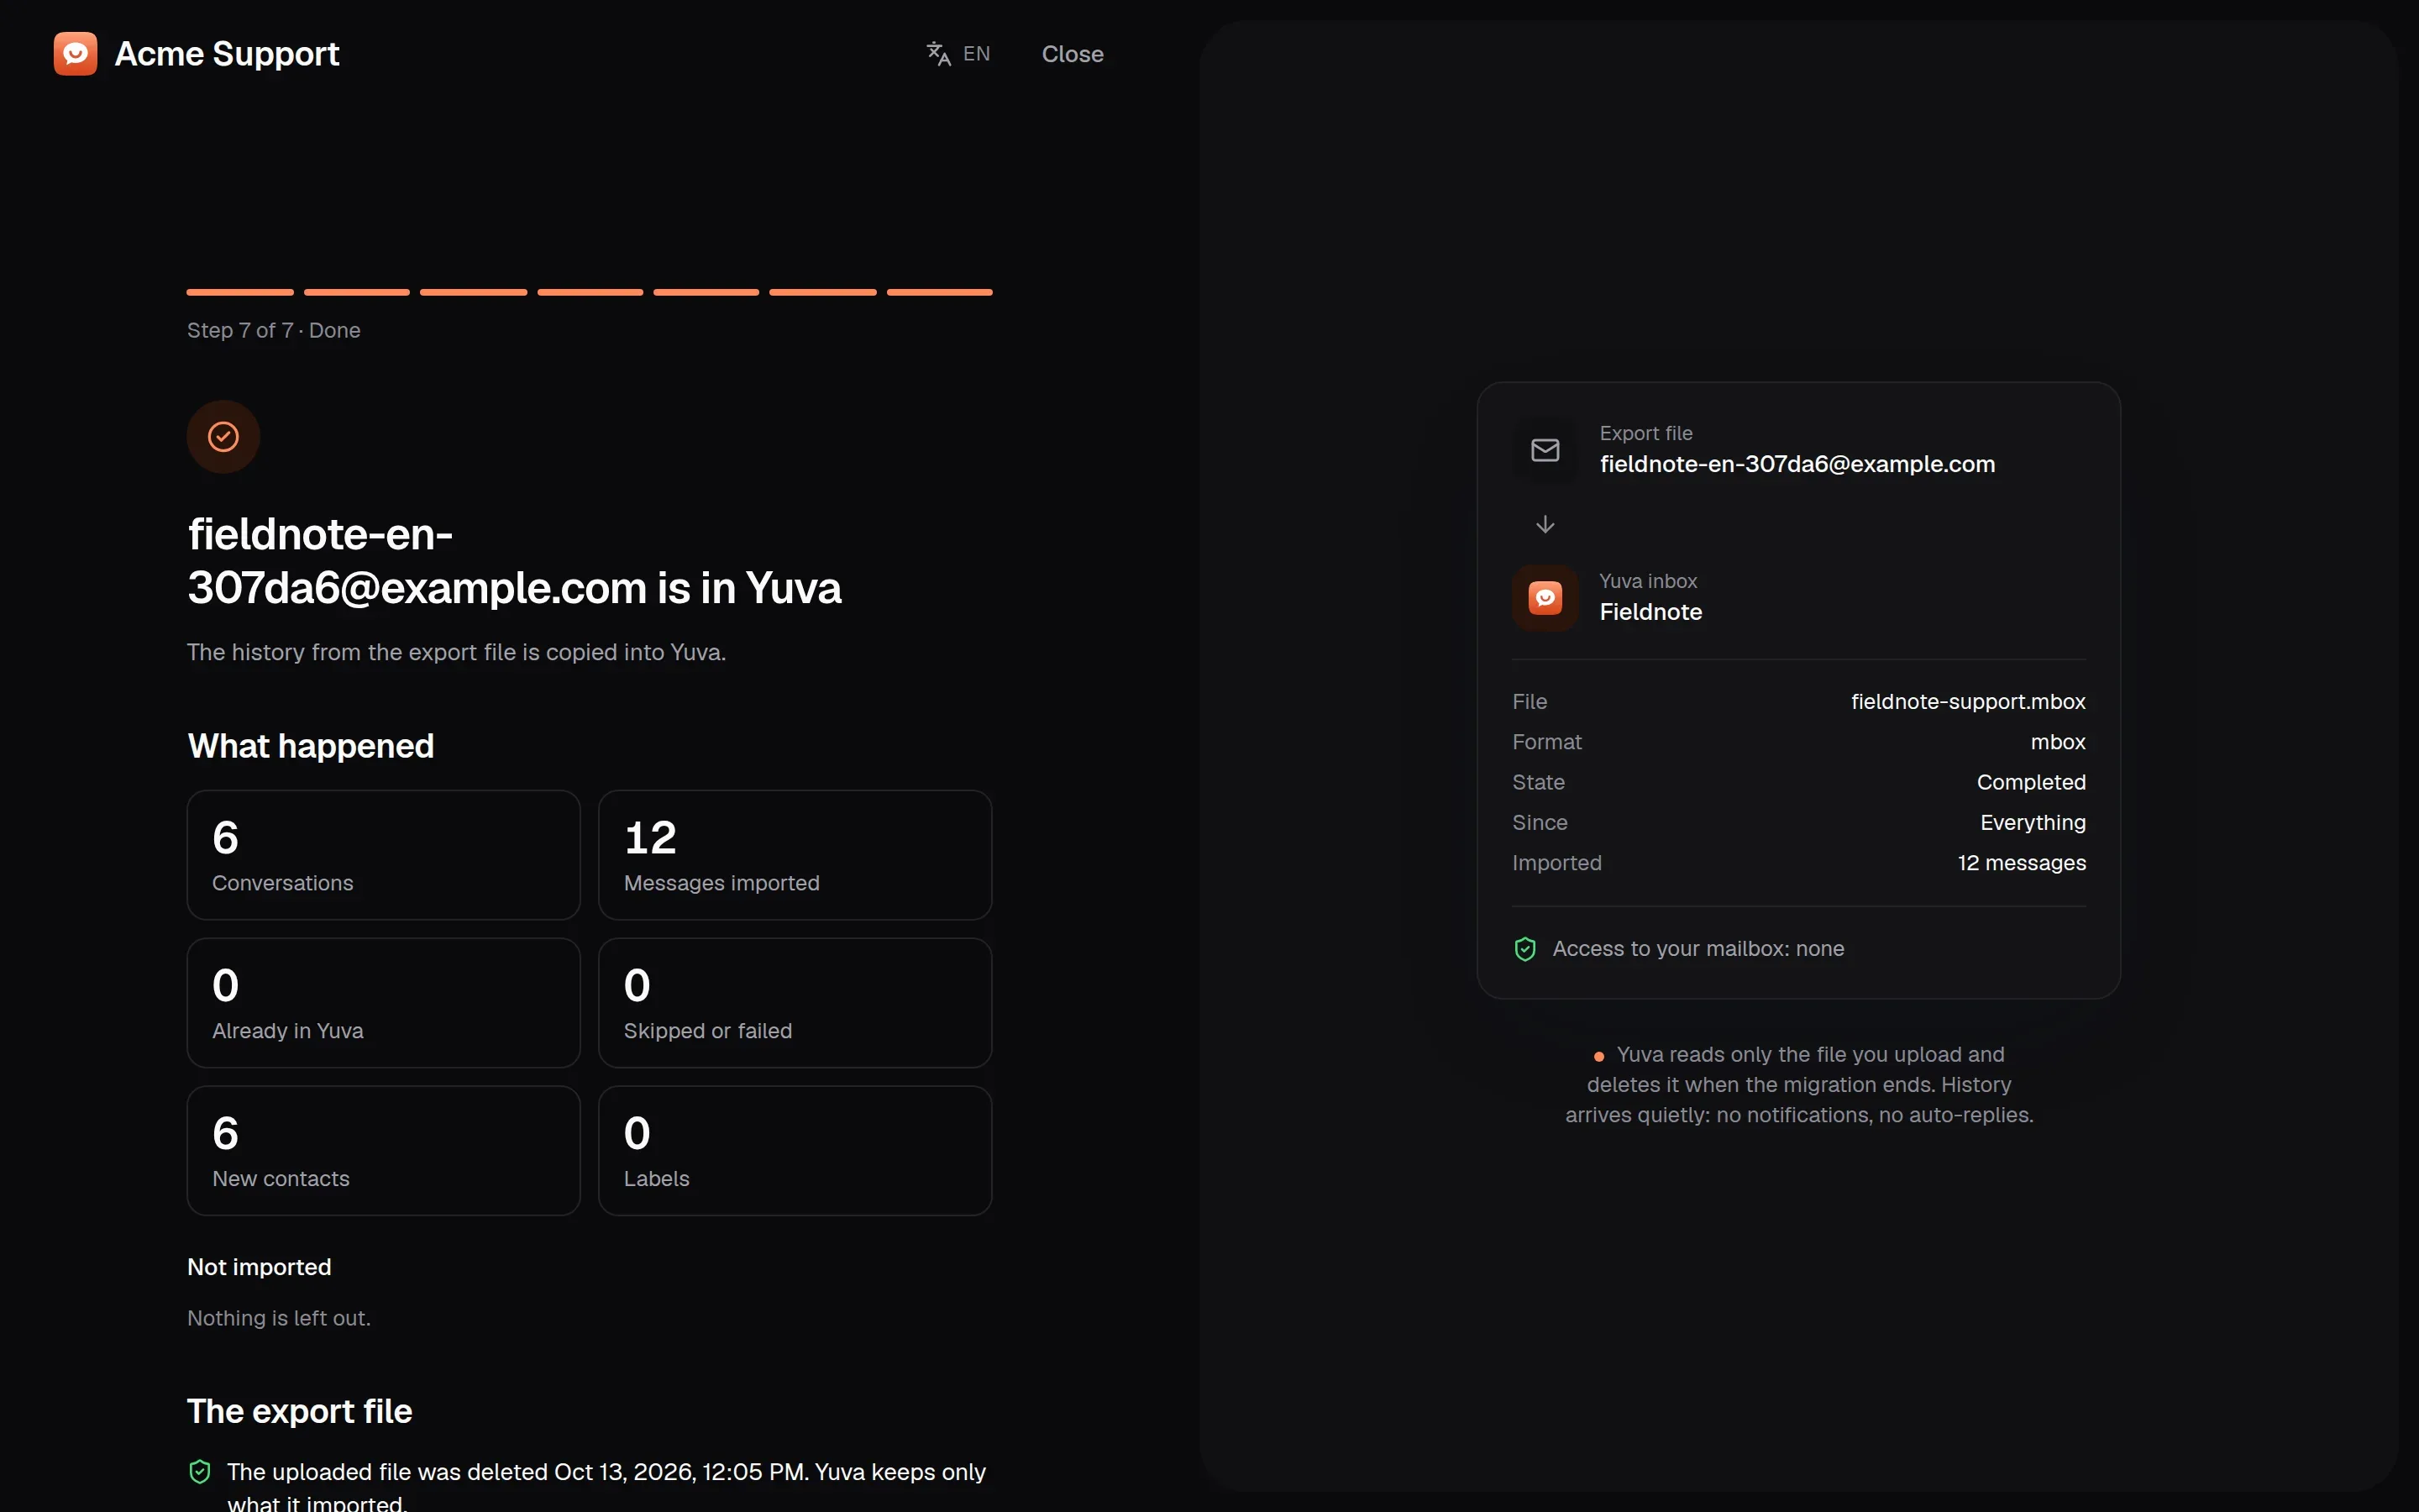Image resolution: width=2419 pixels, height=1512 pixels.
Task: Open the EN language selector
Action: click(x=958, y=54)
